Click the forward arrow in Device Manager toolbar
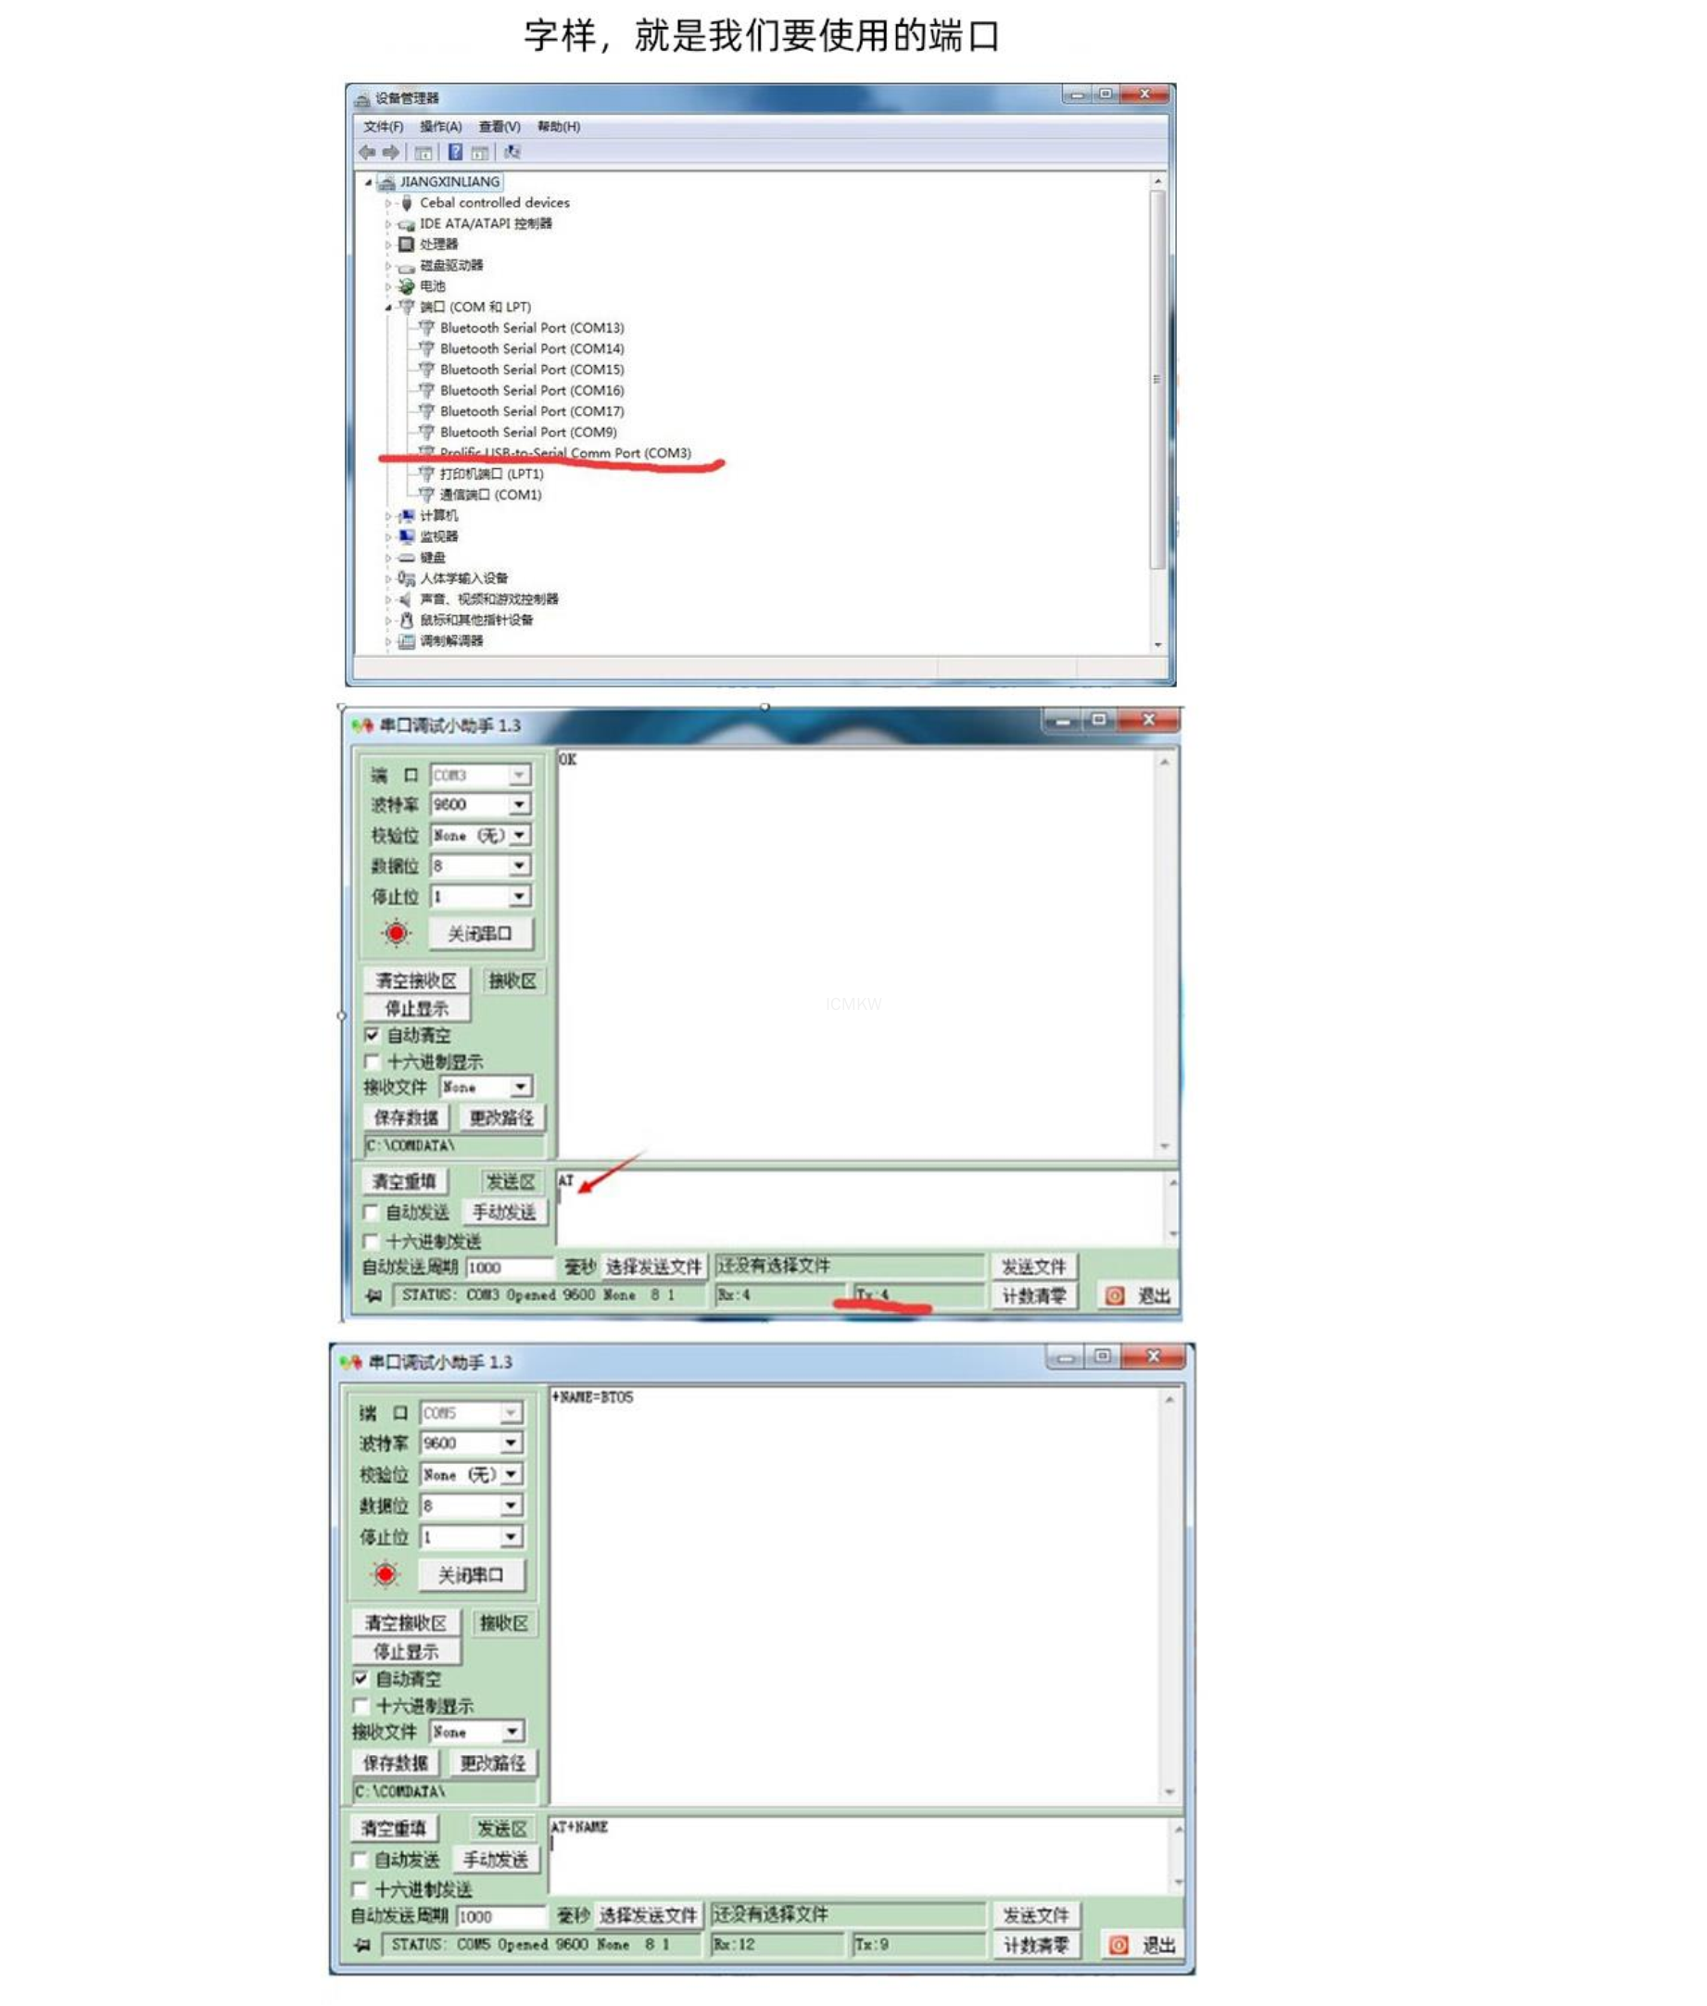This screenshot has height=2006, width=1707. pos(391,152)
